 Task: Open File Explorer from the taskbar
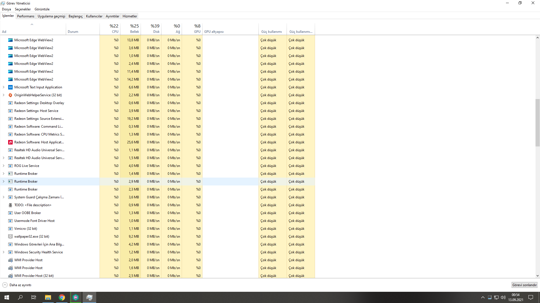click(x=48, y=297)
